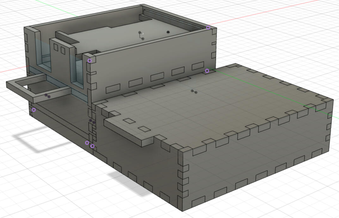Click the right purple marker of the bottom pair
This screenshot has height=218, width=339.
click(92, 146)
